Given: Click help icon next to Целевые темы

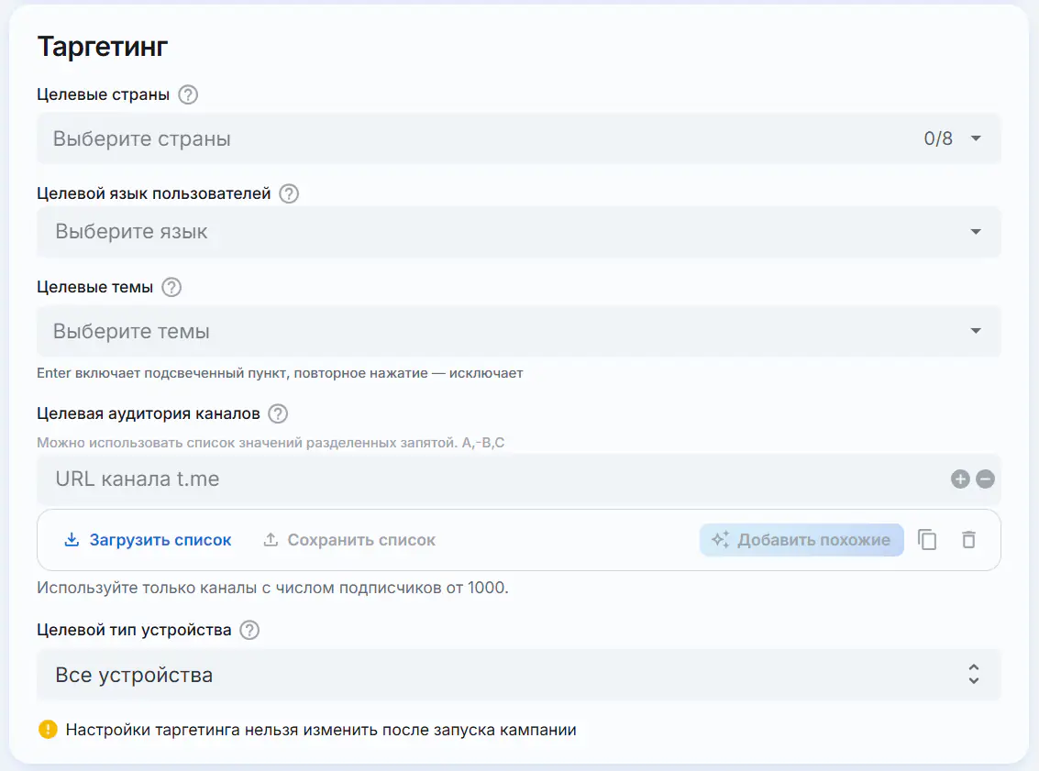Looking at the screenshot, I should [171, 288].
